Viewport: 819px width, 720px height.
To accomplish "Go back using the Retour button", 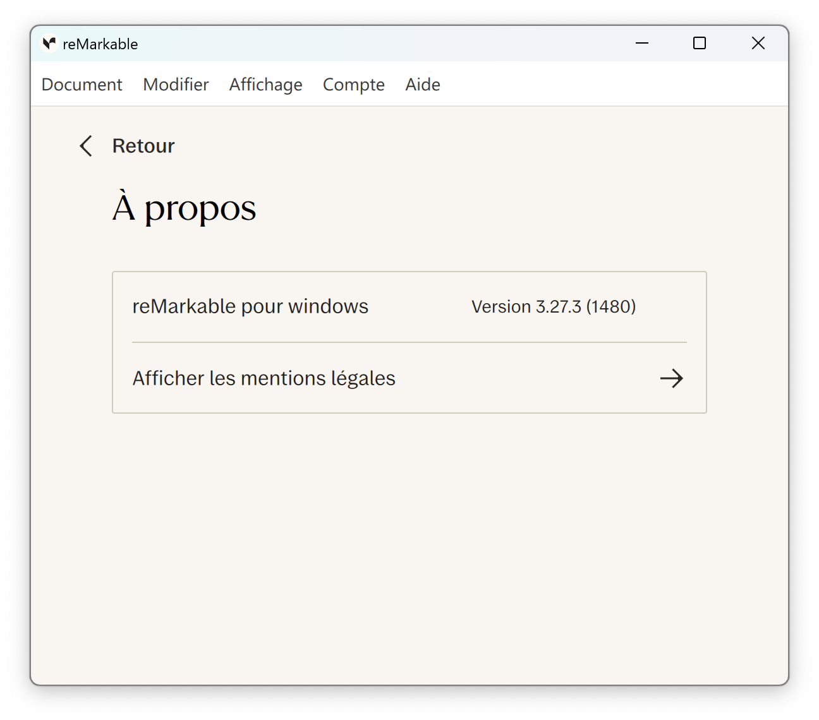I will (x=127, y=146).
